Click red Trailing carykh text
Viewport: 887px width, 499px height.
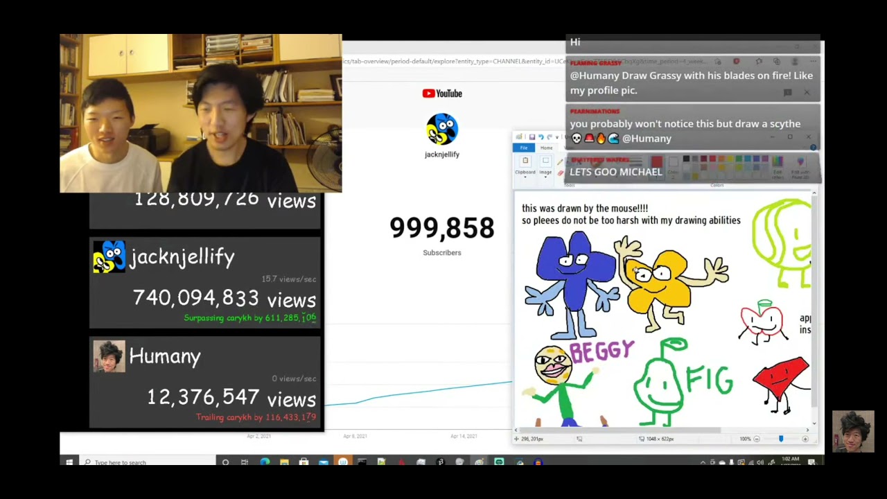(x=256, y=417)
